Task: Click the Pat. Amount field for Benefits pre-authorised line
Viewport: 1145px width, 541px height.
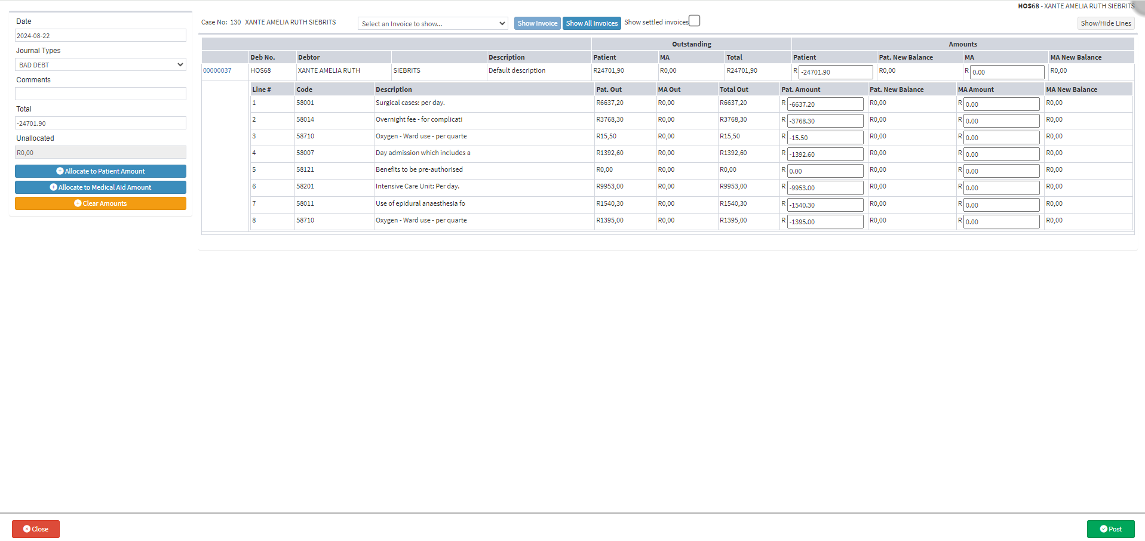Action: [824, 171]
